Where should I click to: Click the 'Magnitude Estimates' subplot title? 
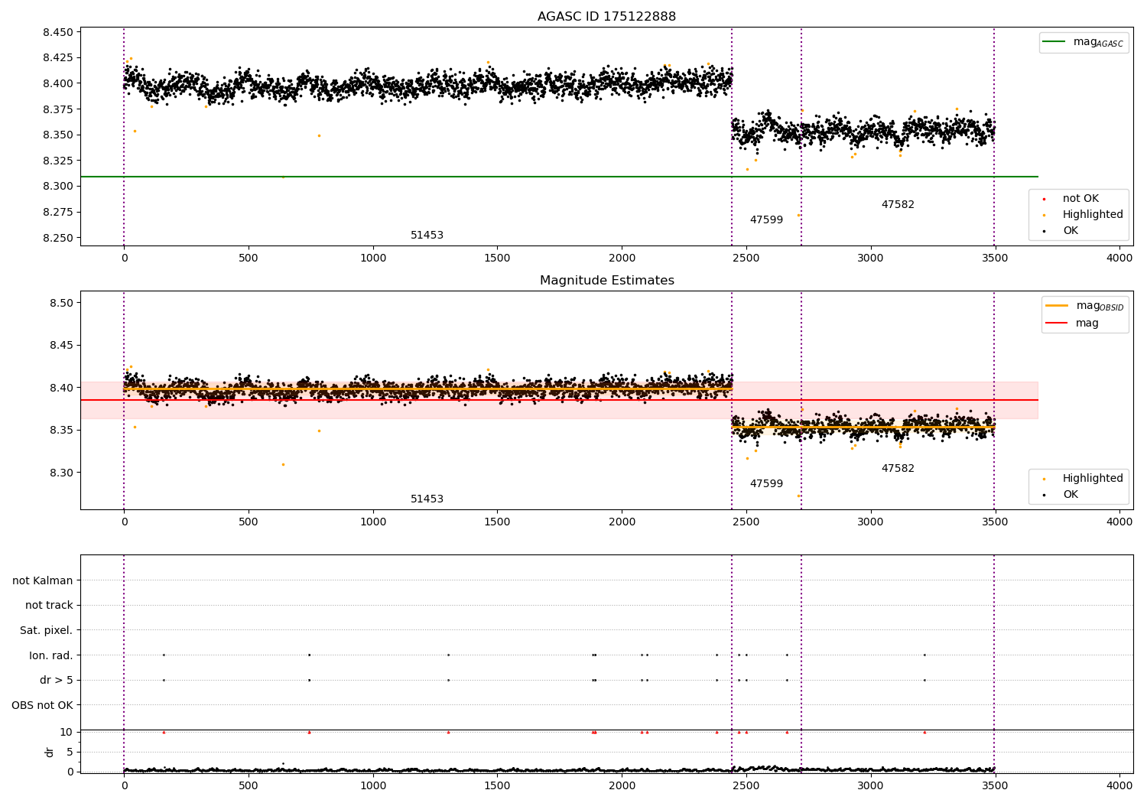(606, 280)
